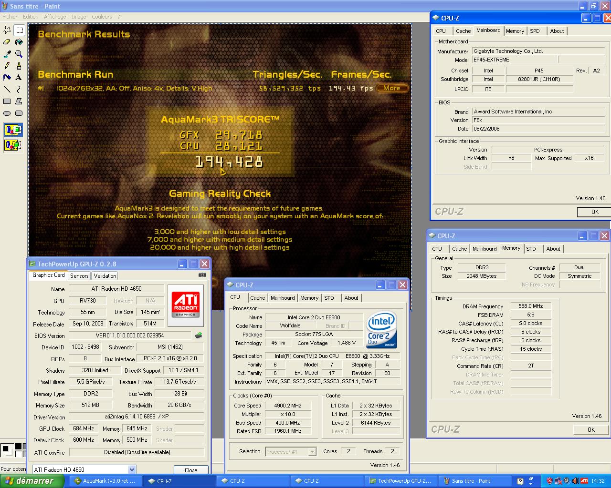
Task: Click Close button in GPU-Z window
Action: pos(191,470)
